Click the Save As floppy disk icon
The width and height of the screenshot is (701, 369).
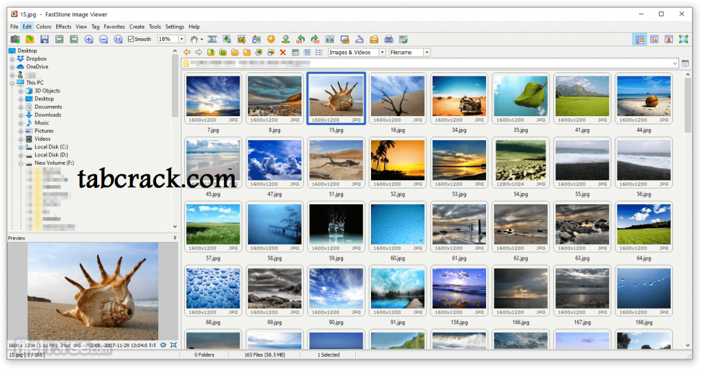(x=44, y=39)
